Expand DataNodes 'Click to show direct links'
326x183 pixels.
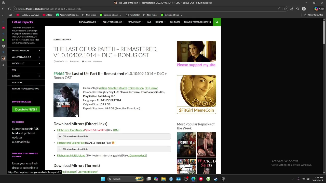coord(114,136)
